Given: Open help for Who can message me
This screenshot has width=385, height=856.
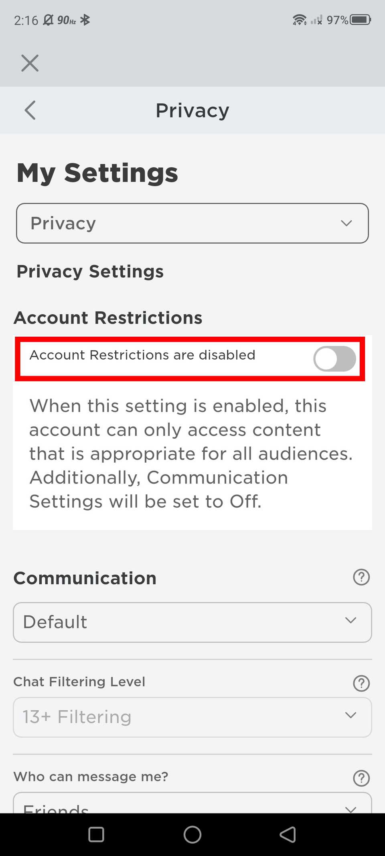Looking at the screenshot, I should tap(361, 778).
